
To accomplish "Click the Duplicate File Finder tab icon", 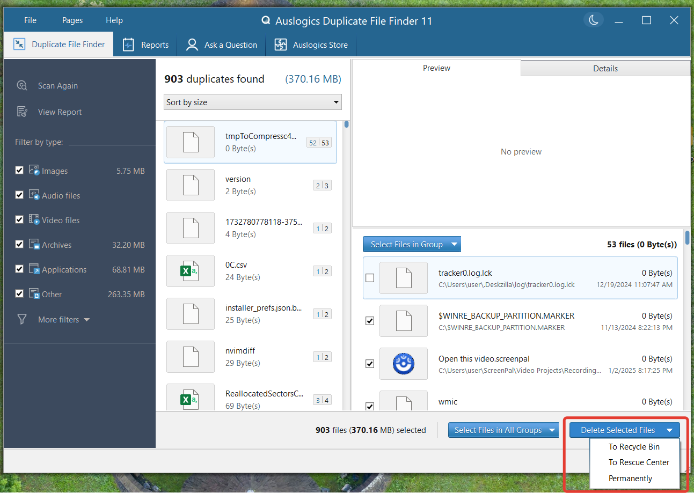I will [x=19, y=44].
